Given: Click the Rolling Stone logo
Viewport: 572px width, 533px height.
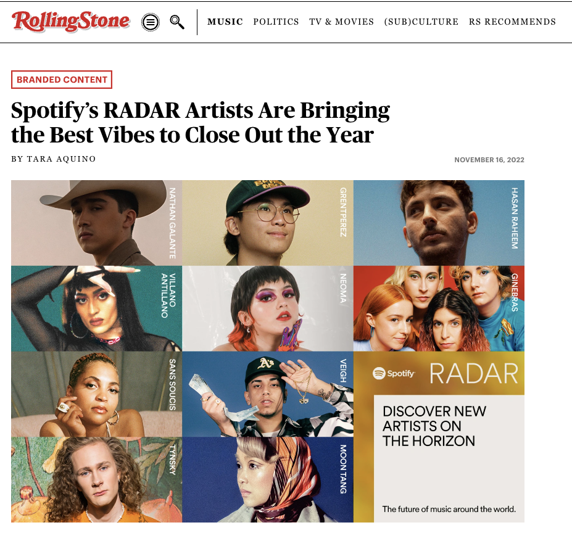Looking at the screenshot, I should [71, 21].
